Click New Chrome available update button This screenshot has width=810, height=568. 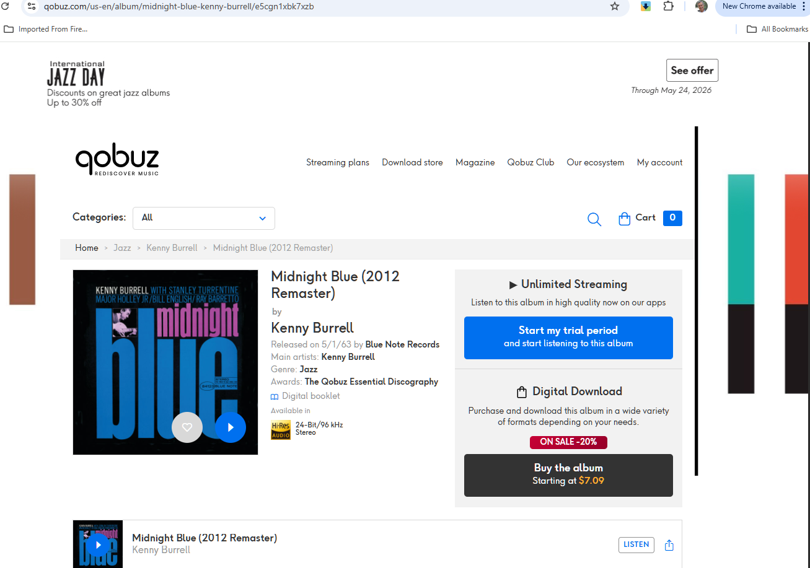point(759,6)
